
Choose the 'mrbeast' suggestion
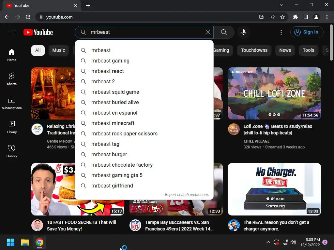[144, 50]
